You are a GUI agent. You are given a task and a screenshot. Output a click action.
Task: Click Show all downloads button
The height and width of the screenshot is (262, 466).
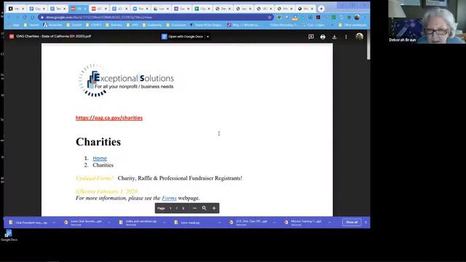point(352,222)
